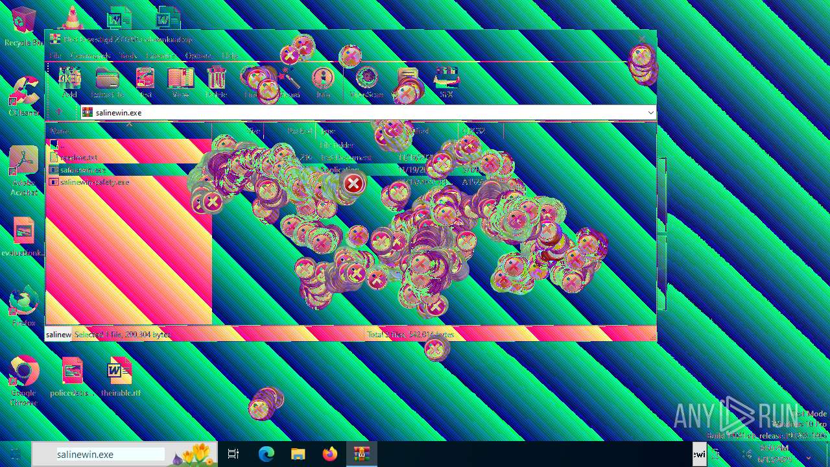This screenshot has width=830, height=467.
Task: Open the Recycle Bin desktop icon
Action: click(23, 27)
